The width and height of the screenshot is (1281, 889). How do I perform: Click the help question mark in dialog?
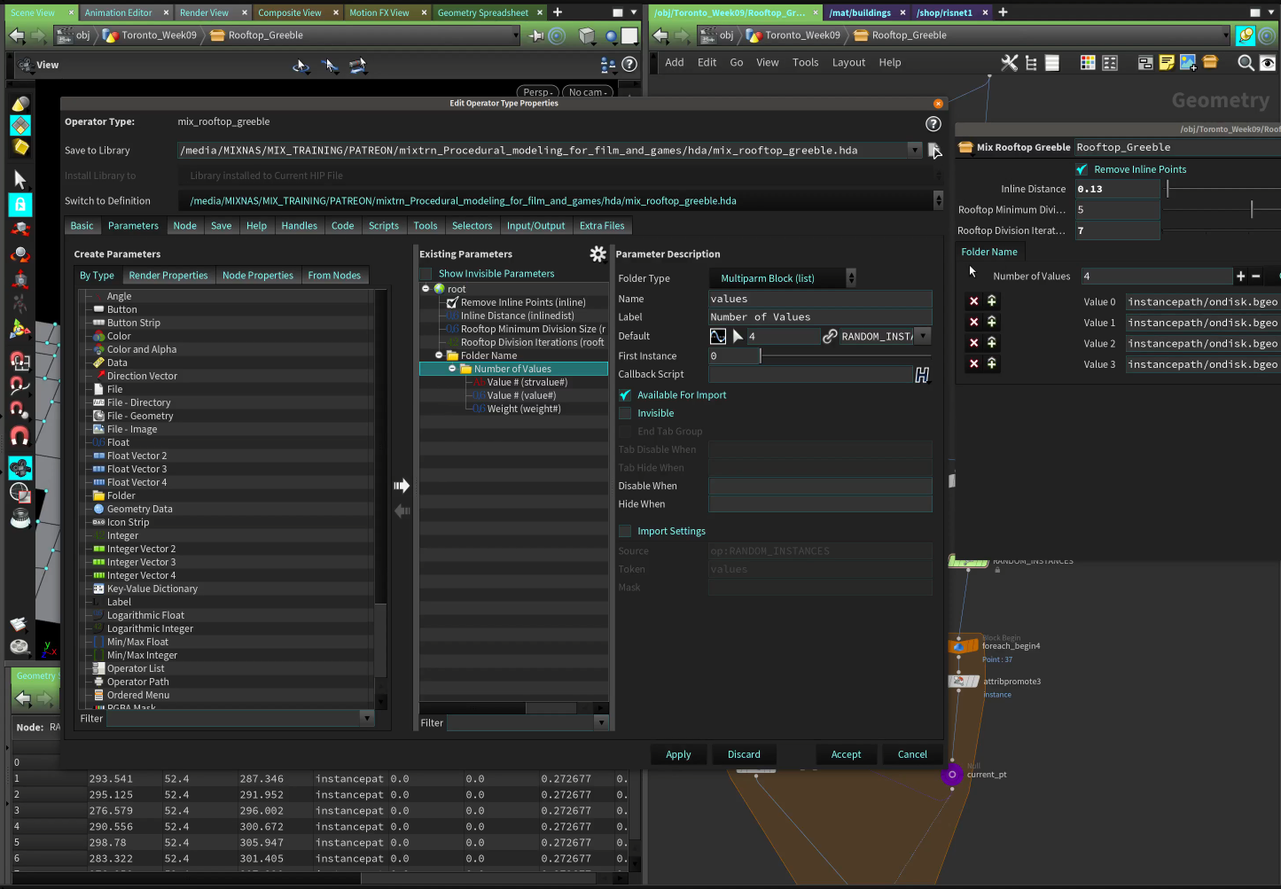[x=933, y=124]
